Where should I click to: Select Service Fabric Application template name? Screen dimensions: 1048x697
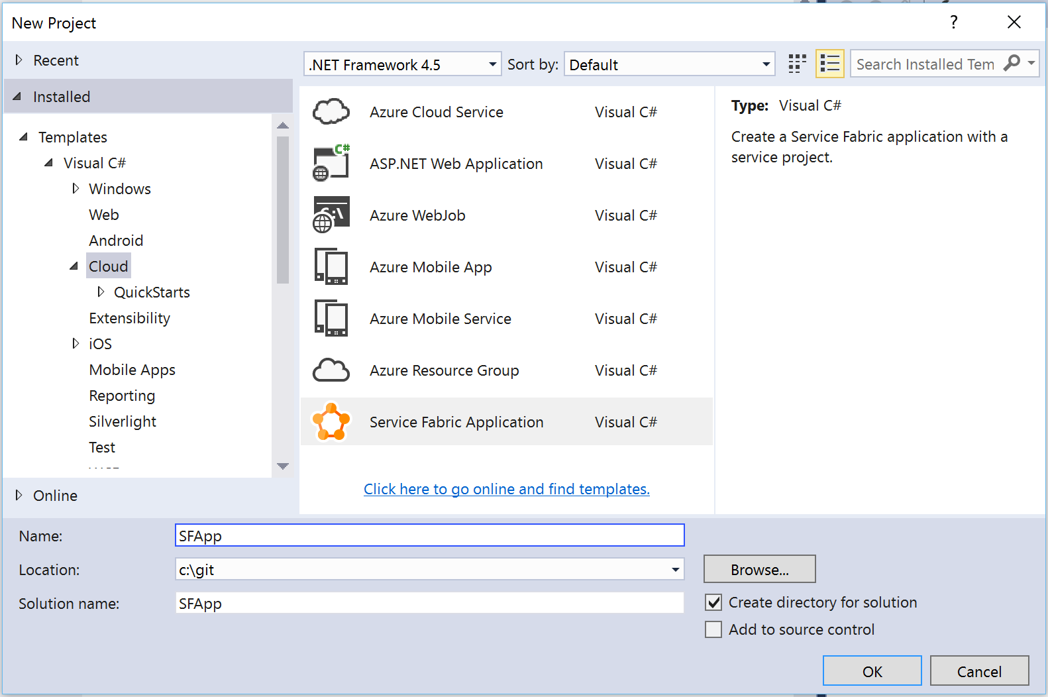pyautogui.click(x=456, y=422)
